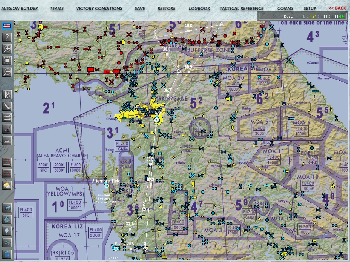The width and height of the screenshot is (350, 262).
Task: Click the blue aircraft group overlay icon
Action: 7,243
